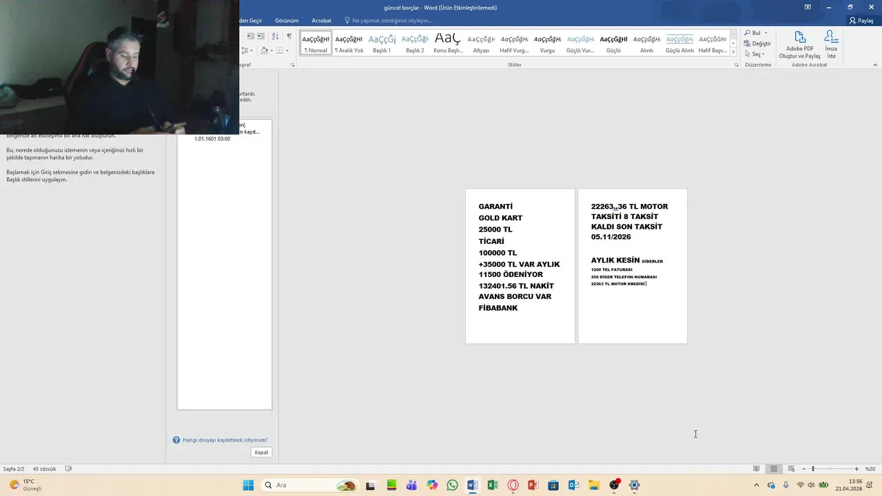This screenshot has height=496, width=882.
Task: Apply the Altyazı style
Action: pyautogui.click(x=481, y=43)
